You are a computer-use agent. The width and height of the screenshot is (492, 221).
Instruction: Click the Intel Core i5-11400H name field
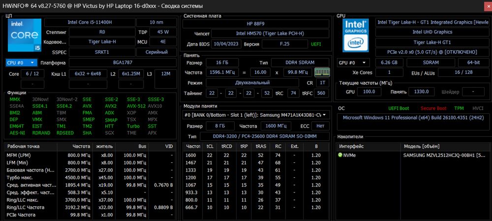coord(90,22)
